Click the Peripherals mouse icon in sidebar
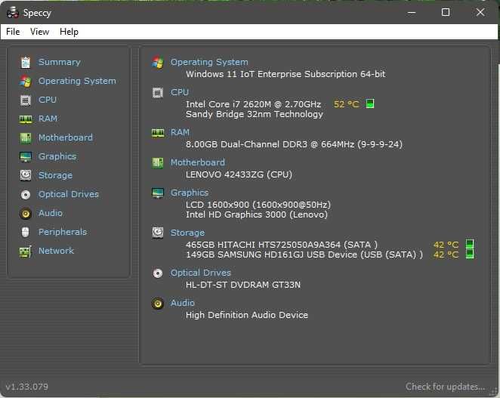Image resolution: width=500 pixels, height=398 pixels. tap(26, 232)
